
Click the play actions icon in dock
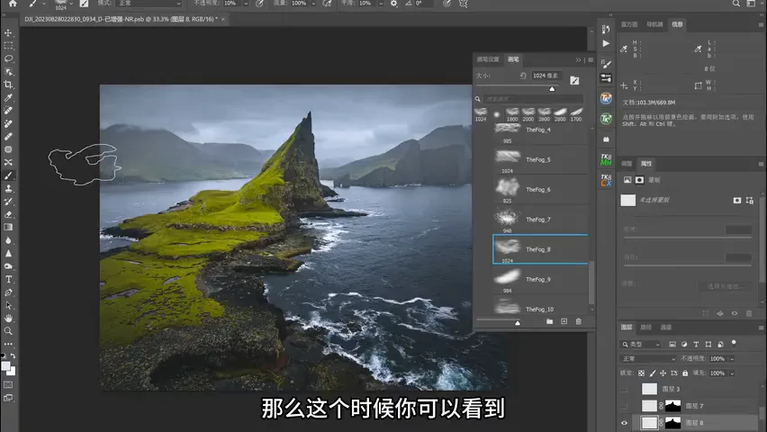[x=606, y=43]
